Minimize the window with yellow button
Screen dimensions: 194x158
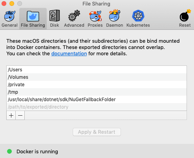pyautogui.click(x=12, y=4)
